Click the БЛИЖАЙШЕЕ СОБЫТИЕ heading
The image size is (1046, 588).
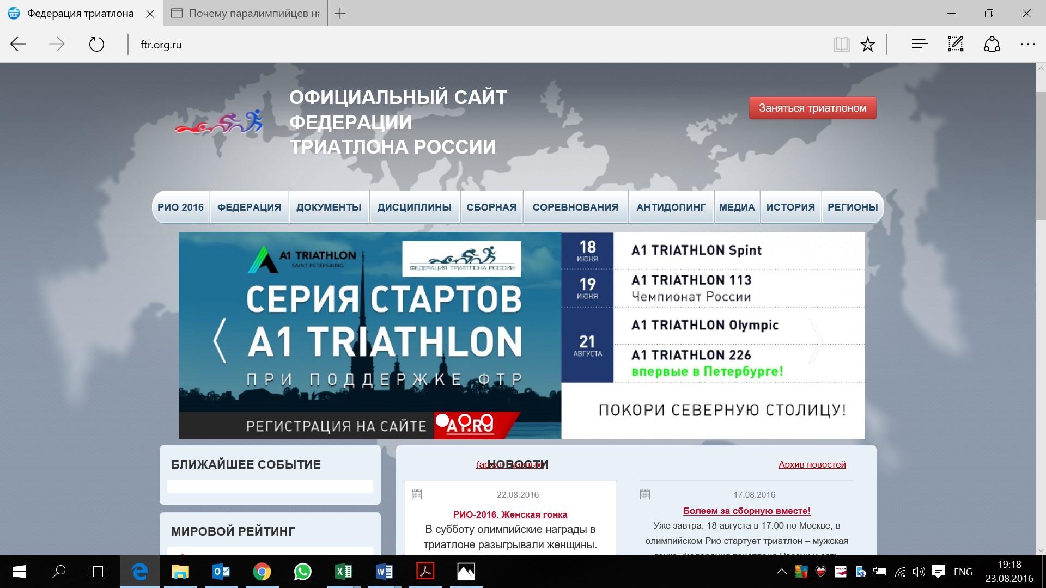(x=246, y=464)
